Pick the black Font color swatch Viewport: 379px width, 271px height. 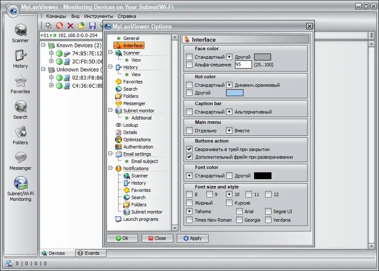click(263, 176)
